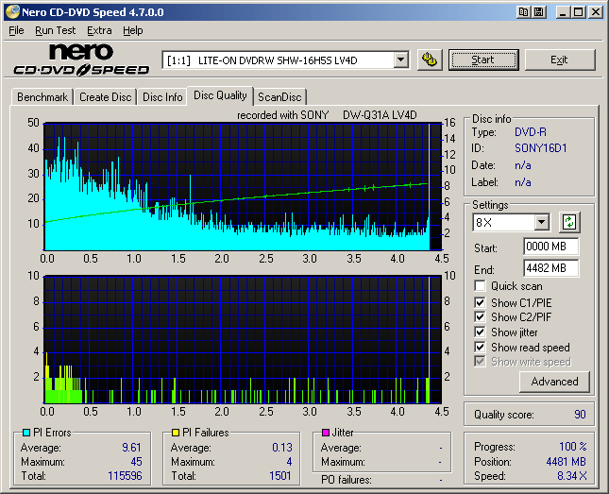Disable Show C1/PIE checkbox
Screen dimensions: 609x494
tap(480, 302)
